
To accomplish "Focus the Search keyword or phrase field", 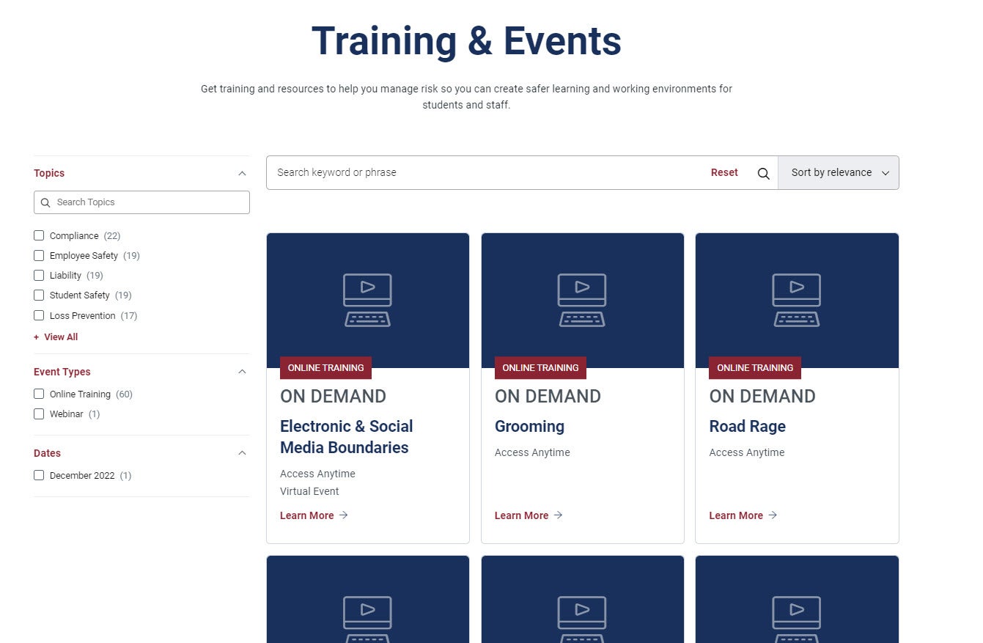I will [x=484, y=172].
